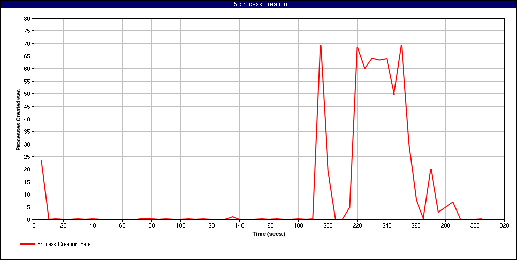Click the "65" tick on the vertical axis

click(27, 56)
